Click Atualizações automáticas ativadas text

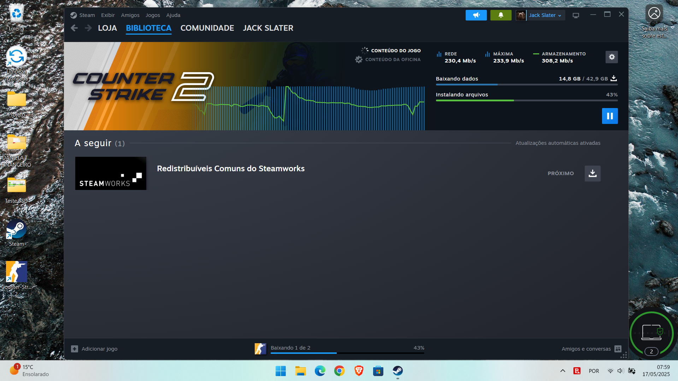pos(558,143)
